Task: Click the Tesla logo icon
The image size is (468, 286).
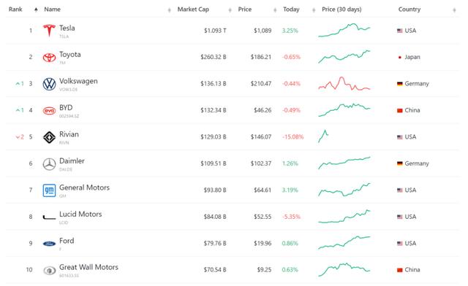Action: pos(49,31)
